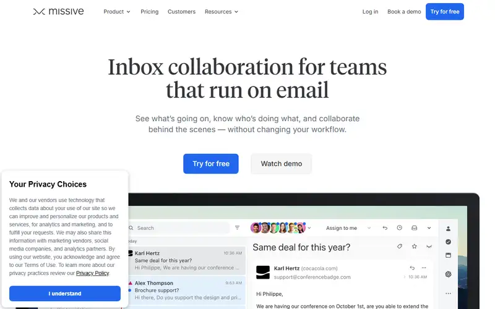Click the header Try for free button
Screen dimensions: 495x309
click(445, 12)
